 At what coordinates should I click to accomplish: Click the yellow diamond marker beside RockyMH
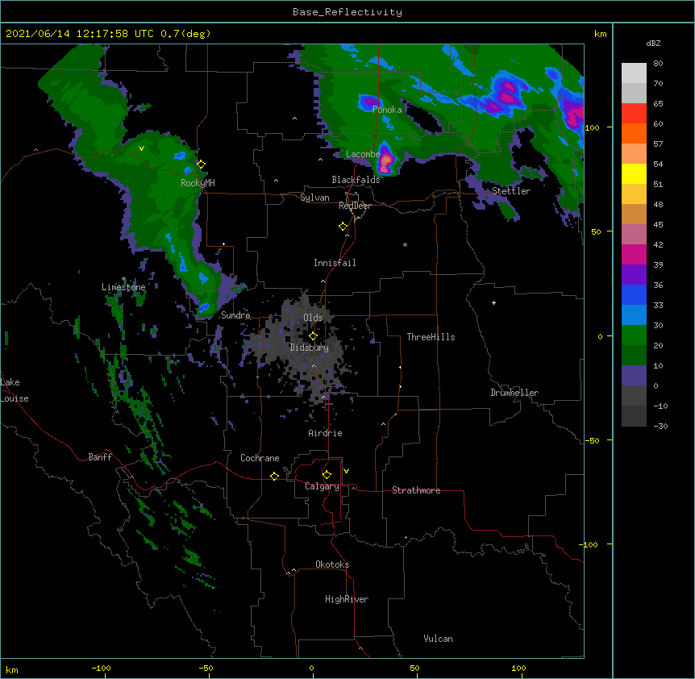[x=201, y=165]
